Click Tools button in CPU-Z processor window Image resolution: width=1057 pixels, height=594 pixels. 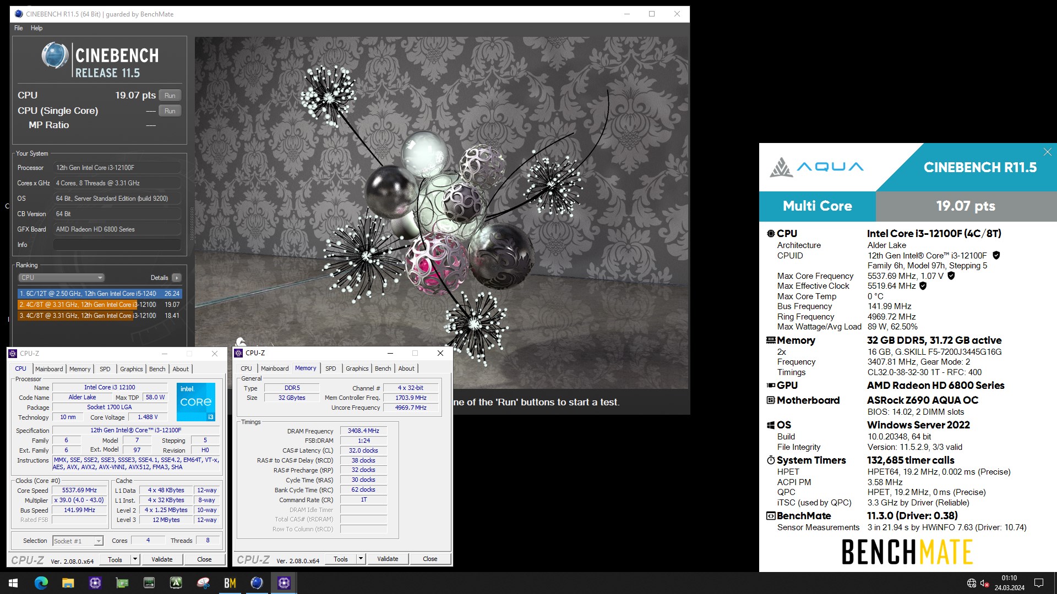click(x=115, y=559)
